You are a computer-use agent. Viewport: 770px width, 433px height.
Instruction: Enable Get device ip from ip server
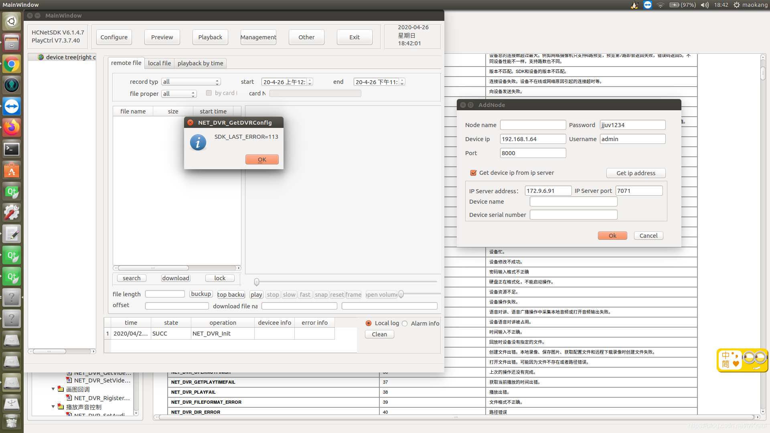[x=472, y=172]
